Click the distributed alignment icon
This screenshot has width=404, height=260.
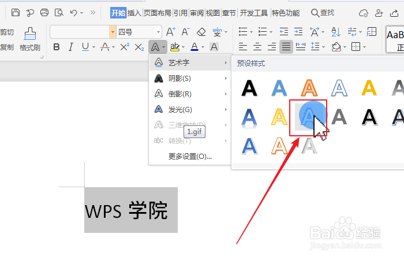(x=301, y=47)
